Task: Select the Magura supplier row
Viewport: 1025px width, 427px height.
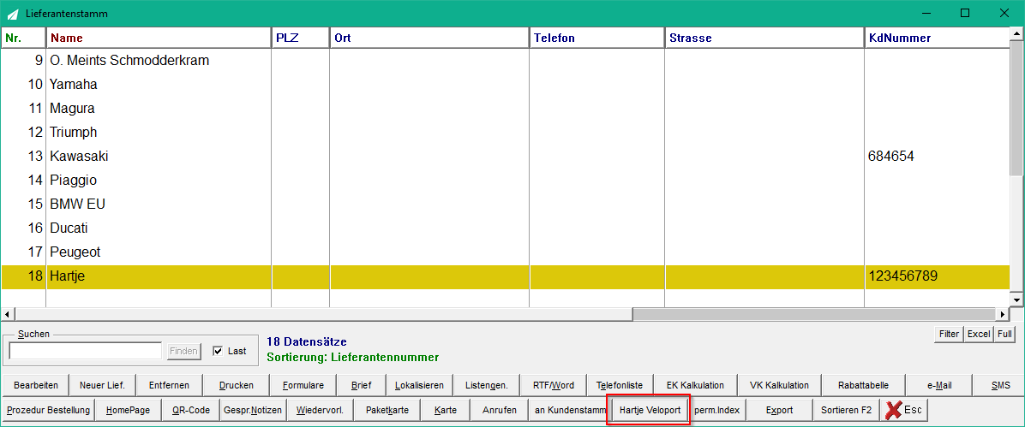Action: click(x=506, y=109)
